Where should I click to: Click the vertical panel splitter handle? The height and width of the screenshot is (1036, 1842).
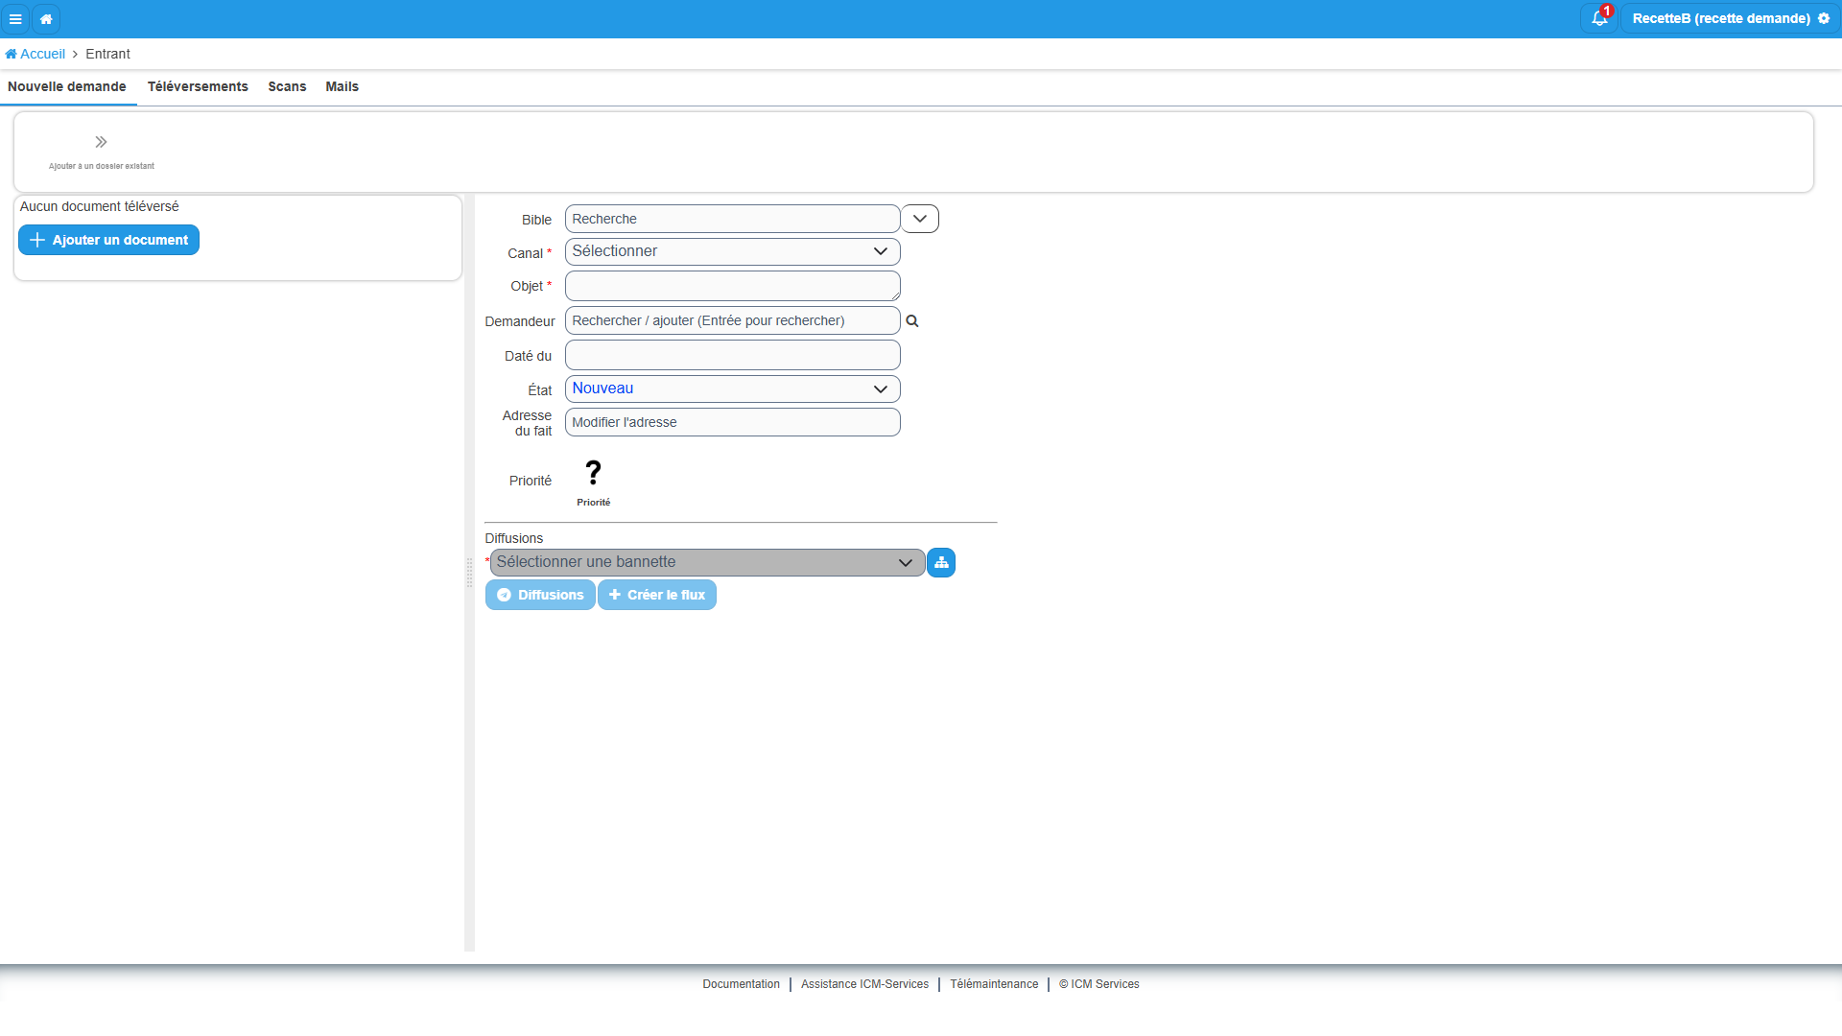[469, 573]
